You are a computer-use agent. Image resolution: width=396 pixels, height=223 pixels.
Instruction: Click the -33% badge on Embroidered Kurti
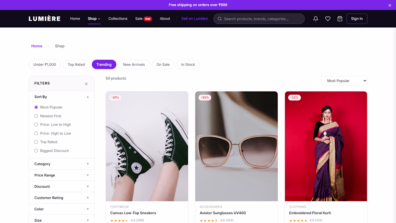pyautogui.click(x=294, y=97)
